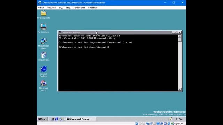The width and height of the screenshot is (223, 125).
Task: Launch Internet Explorer from the quick launch bar
Action: (56, 119)
